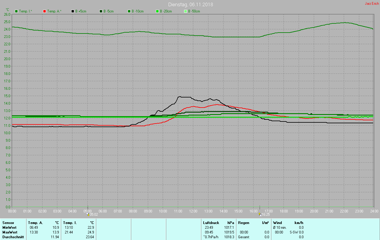Screen dimensions: 380x240
Task: Click the Jarz Erich link
Action: 372,4
